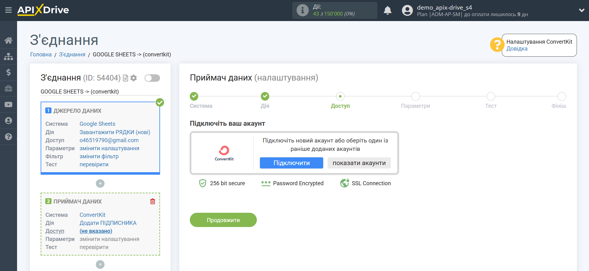
Task: Click the Підключити button
Action: [x=292, y=163]
